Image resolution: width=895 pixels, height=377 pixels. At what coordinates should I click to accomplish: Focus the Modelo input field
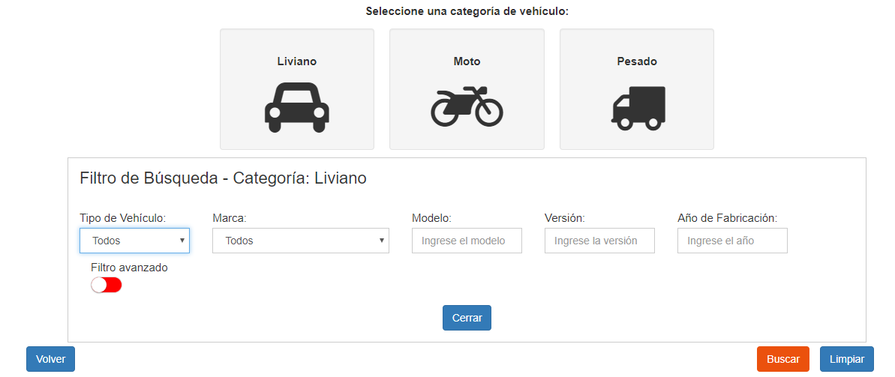pos(467,241)
